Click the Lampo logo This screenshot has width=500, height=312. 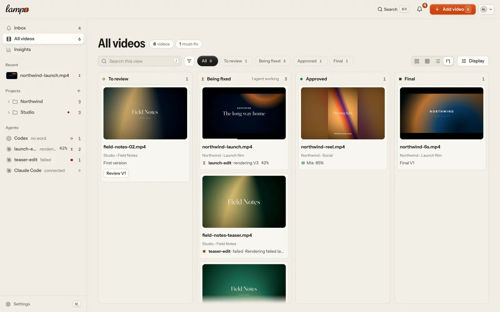click(x=17, y=9)
